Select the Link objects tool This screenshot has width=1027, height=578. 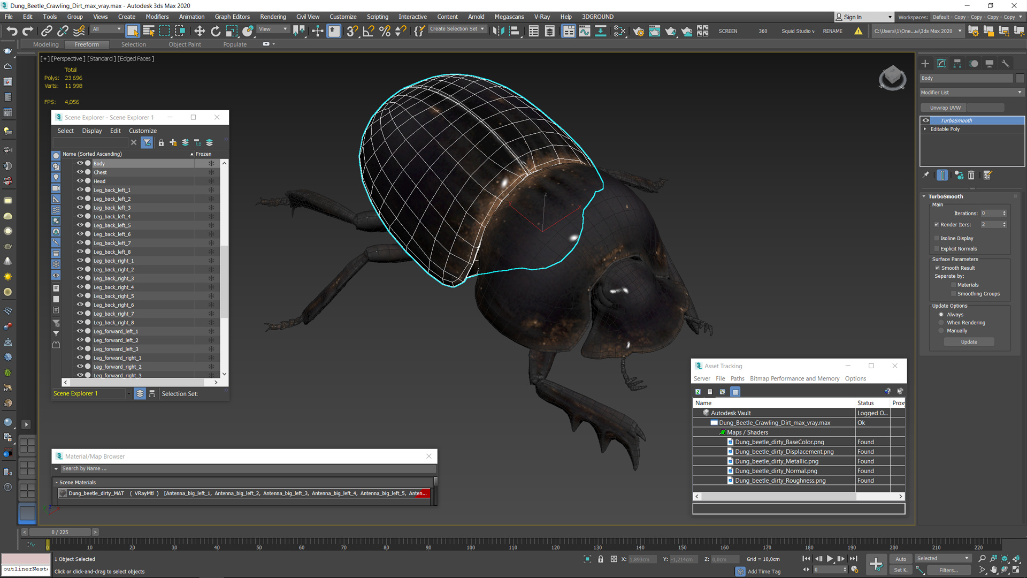coord(47,31)
